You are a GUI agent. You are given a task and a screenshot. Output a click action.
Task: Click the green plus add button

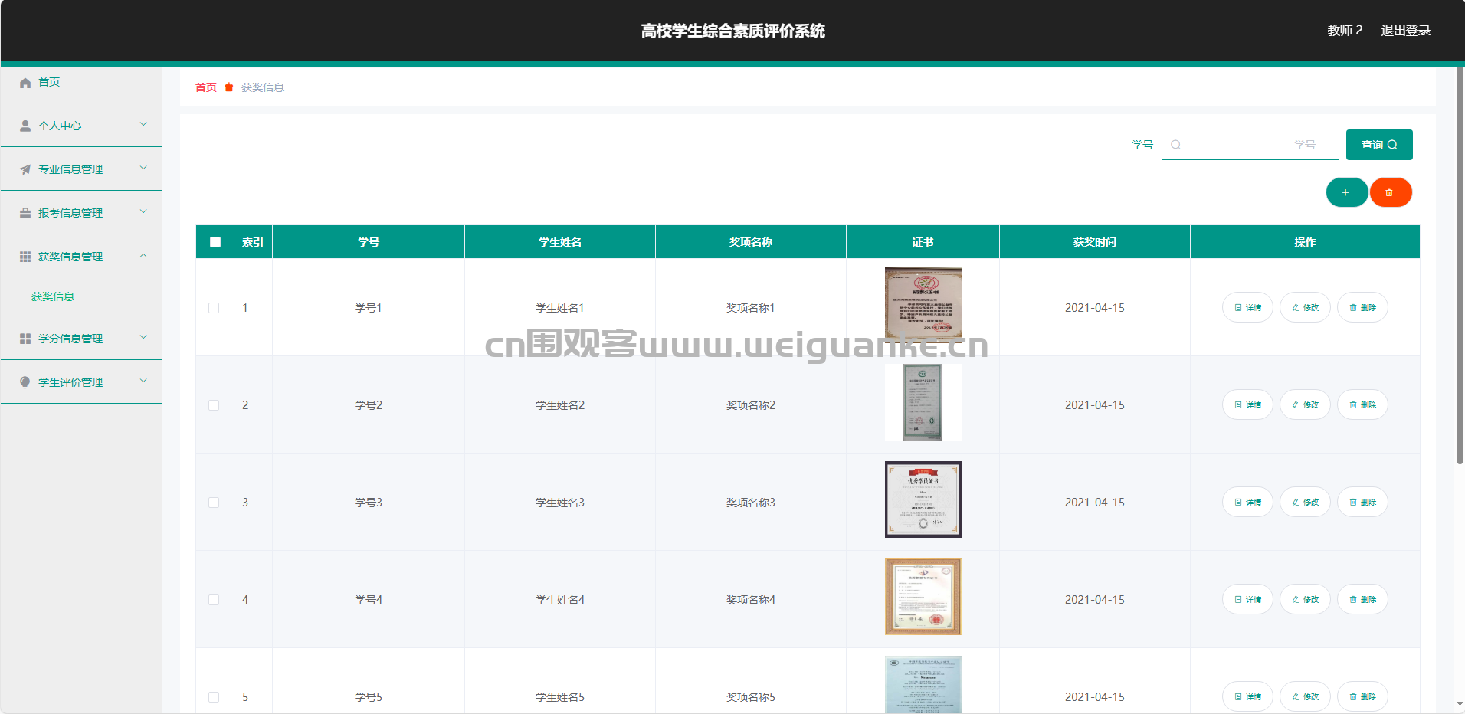(x=1346, y=192)
